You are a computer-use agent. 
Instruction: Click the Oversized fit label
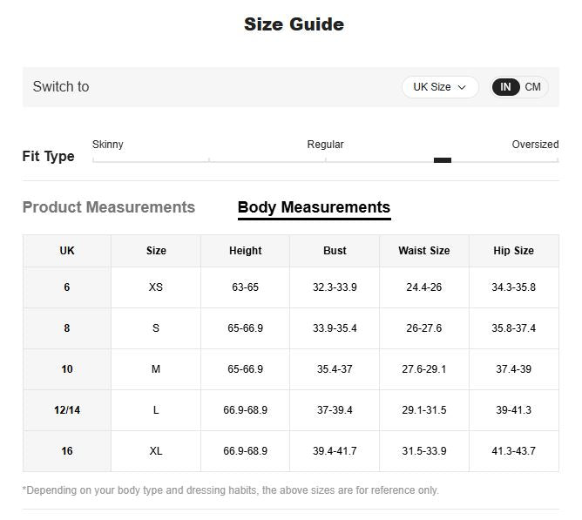[535, 145]
